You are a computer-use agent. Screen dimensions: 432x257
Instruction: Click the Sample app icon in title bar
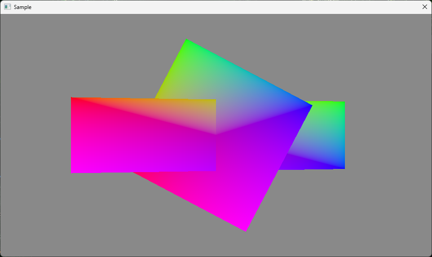pos(7,7)
